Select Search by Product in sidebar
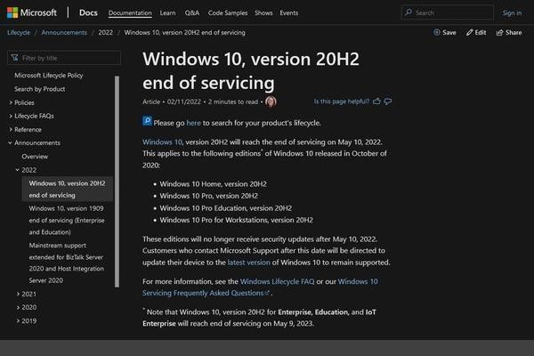The width and height of the screenshot is (534, 356). point(39,89)
